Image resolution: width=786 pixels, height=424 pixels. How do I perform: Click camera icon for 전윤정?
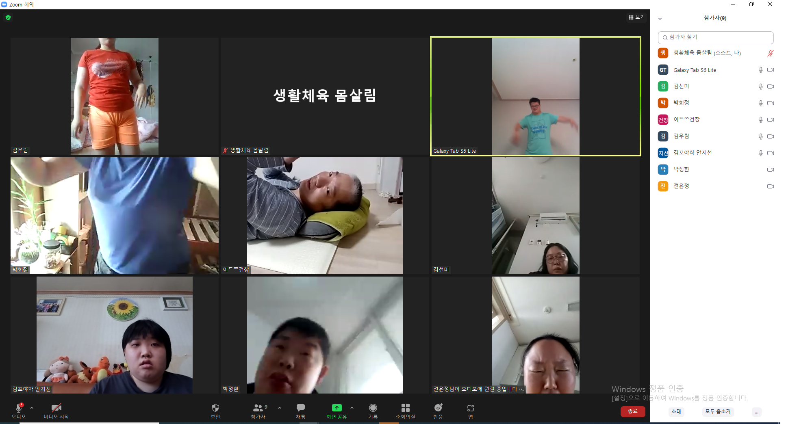point(771,186)
